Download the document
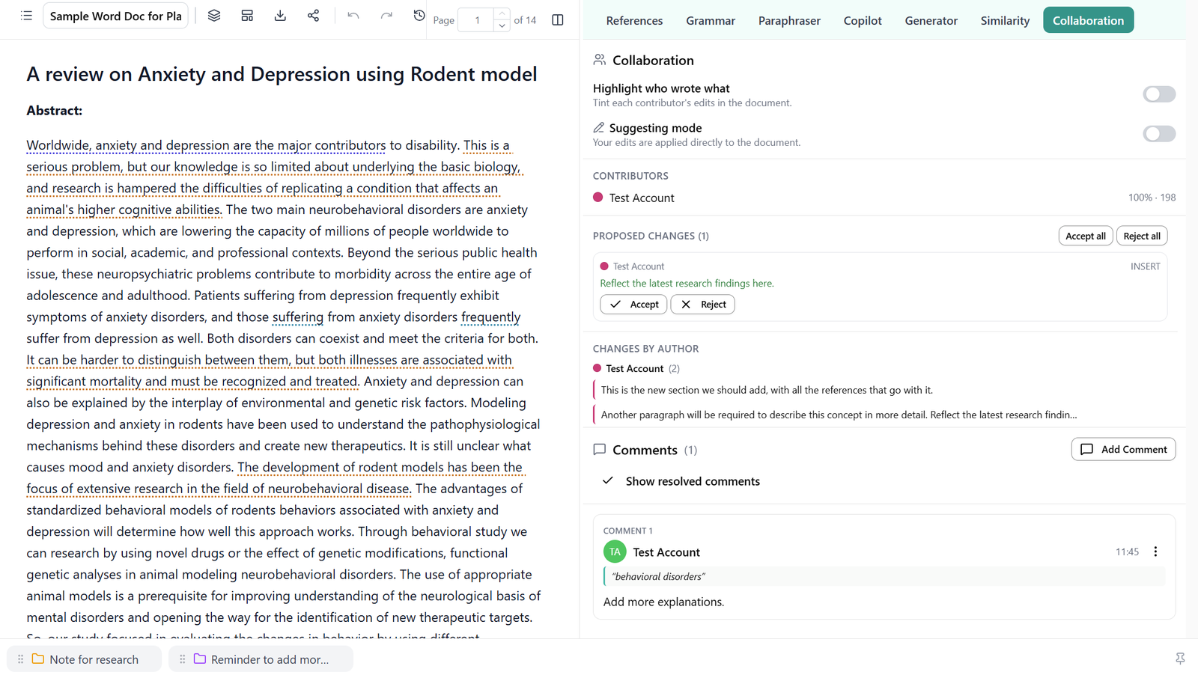This screenshot has width=1198, height=678. (280, 16)
